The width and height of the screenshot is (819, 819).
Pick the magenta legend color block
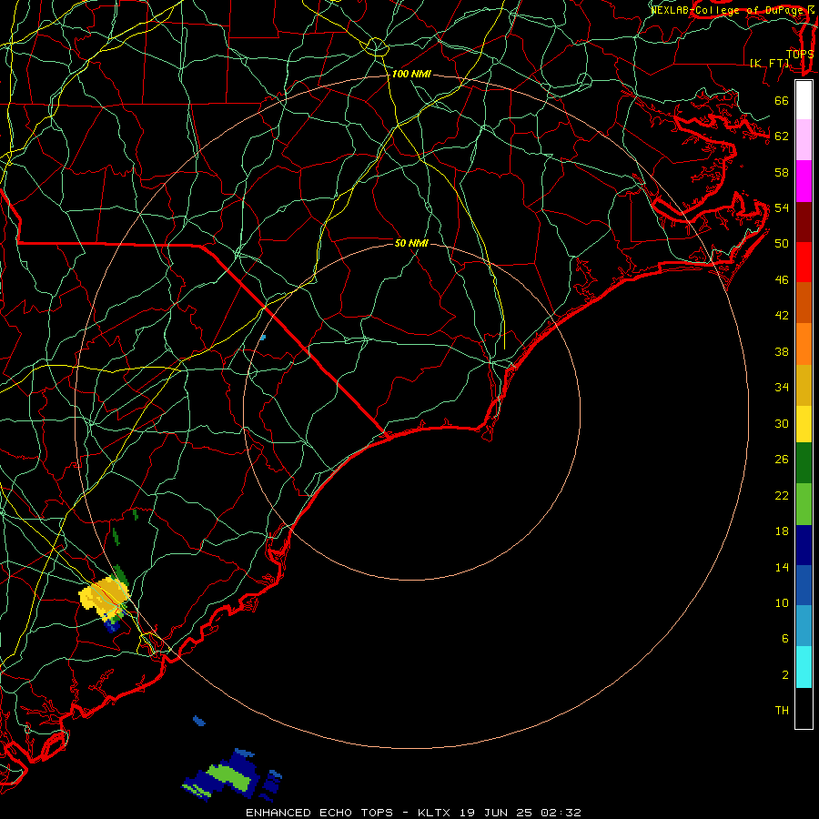[x=804, y=181]
